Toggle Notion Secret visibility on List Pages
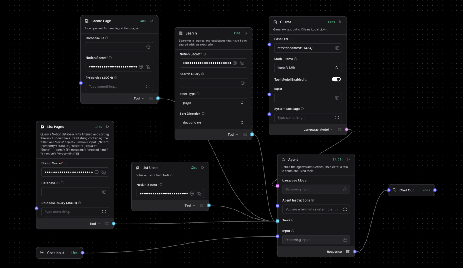 pyautogui.click(x=104, y=172)
